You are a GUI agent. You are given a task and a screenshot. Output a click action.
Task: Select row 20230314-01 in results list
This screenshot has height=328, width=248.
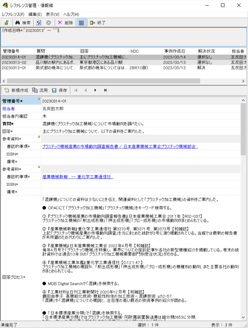[x=123, y=57]
